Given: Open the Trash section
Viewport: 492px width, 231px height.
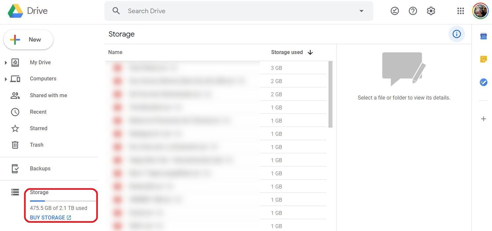Looking at the screenshot, I should click(36, 145).
